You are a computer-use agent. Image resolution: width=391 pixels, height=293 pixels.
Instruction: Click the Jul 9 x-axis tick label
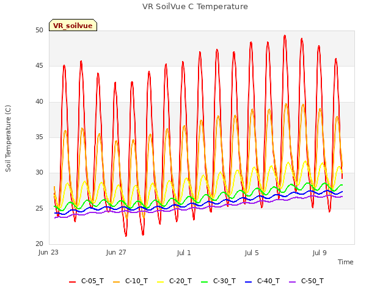click(320, 253)
